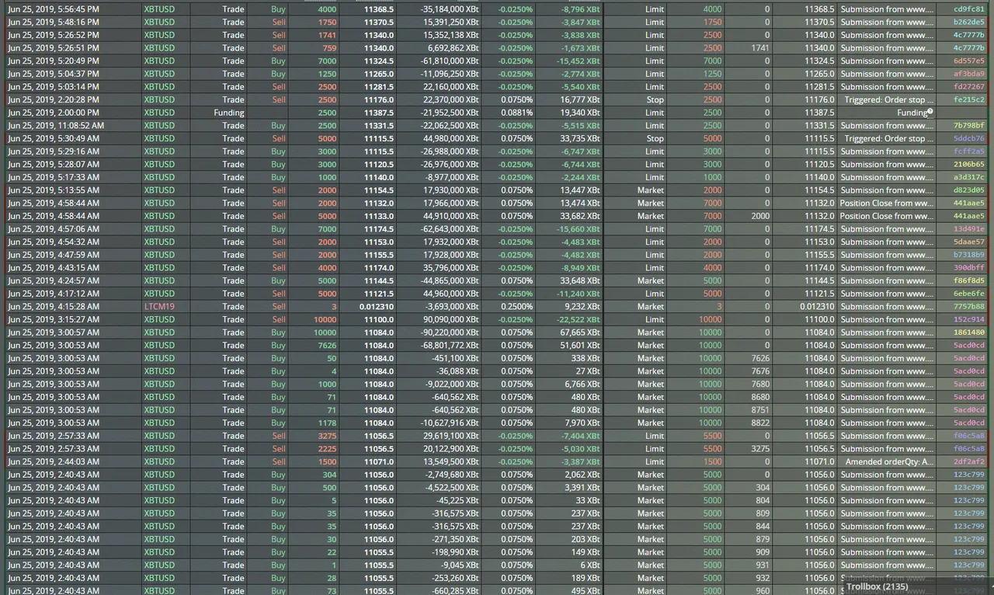This screenshot has width=994, height=595.
Task: Click the 0.0881% funding rate cell
Action: 517,113
